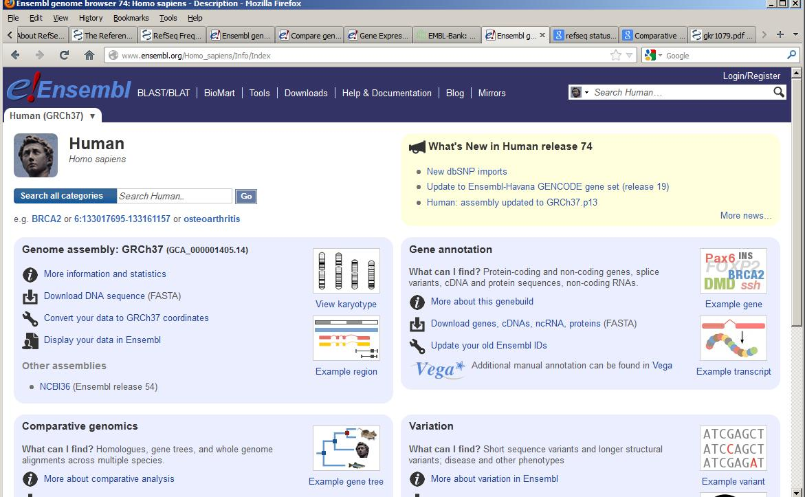
Task: Open the File menu
Action: tap(13, 18)
